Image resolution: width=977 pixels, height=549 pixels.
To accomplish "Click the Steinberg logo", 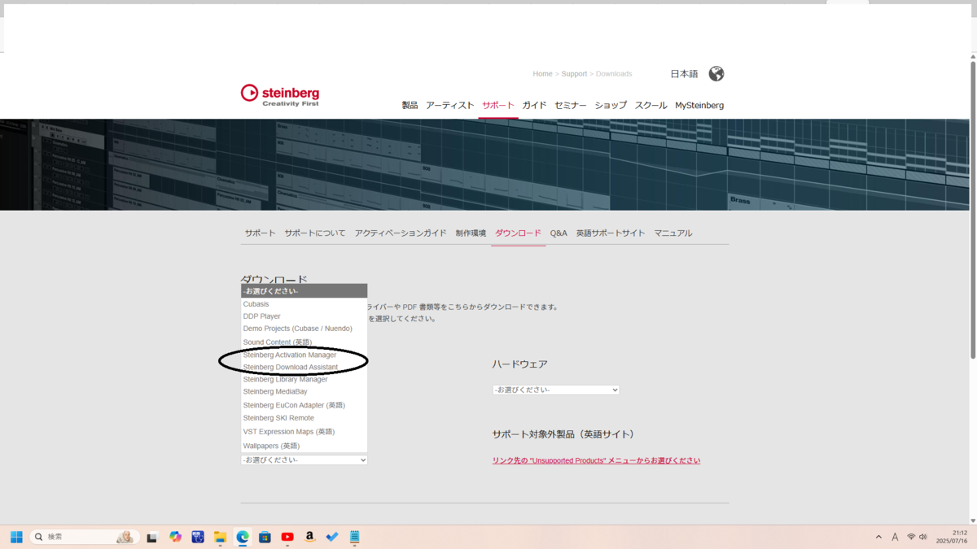I will (x=280, y=94).
